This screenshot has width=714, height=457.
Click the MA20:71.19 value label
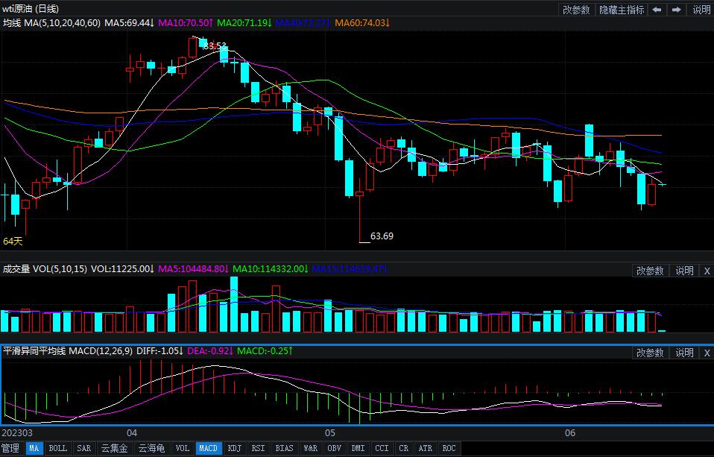[x=244, y=23]
